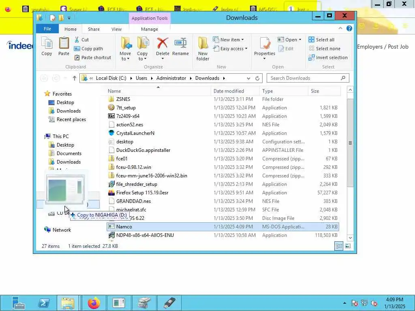
Task: Switch to the Home ribbon tab
Action: [x=71, y=29]
